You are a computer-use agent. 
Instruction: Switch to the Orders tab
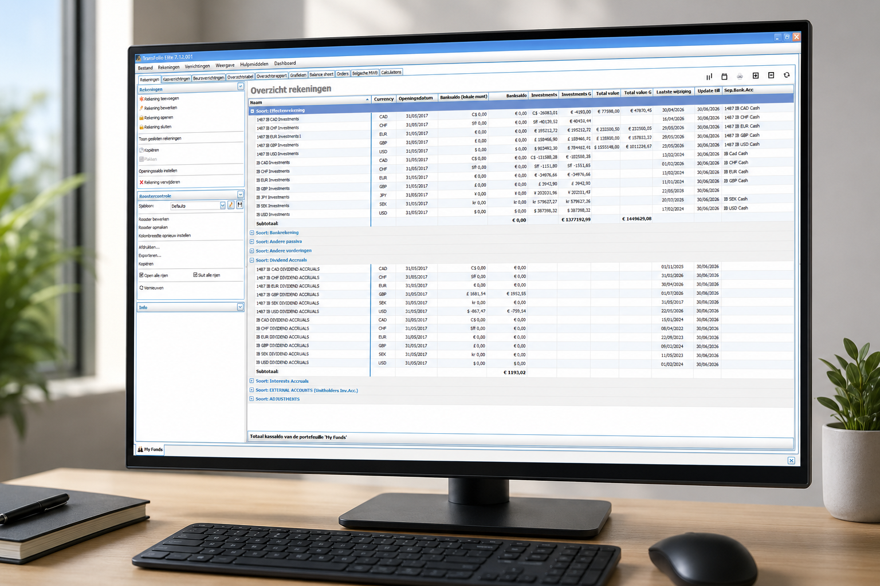coord(343,74)
